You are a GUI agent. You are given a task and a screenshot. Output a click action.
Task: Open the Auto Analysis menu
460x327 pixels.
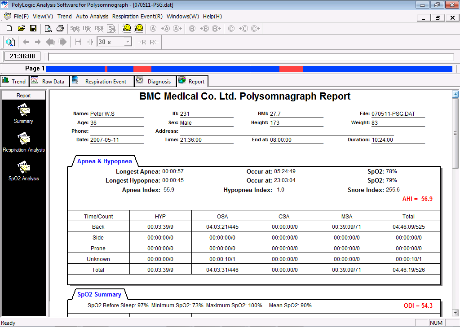pyautogui.click(x=92, y=17)
